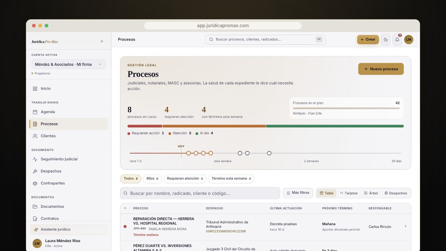The image size is (446, 251).
Task: Click the red status dot on the Reparación Directa row
Action: [125, 226]
